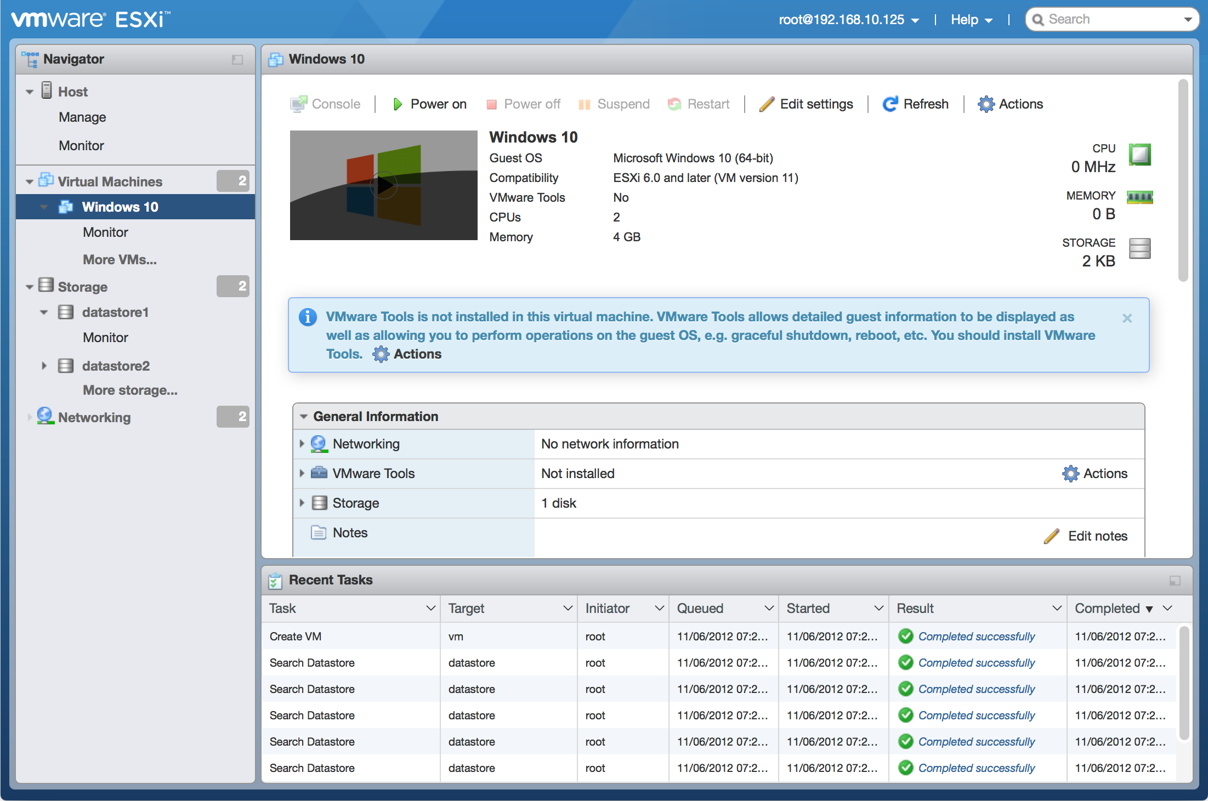Open Manage under Host

[x=82, y=117]
